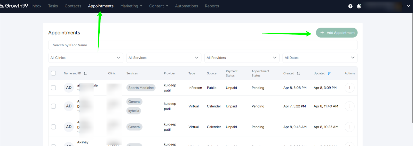Sort by Created column arrows
Viewport: 413px width, 146px height.
pyautogui.click(x=298, y=73)
